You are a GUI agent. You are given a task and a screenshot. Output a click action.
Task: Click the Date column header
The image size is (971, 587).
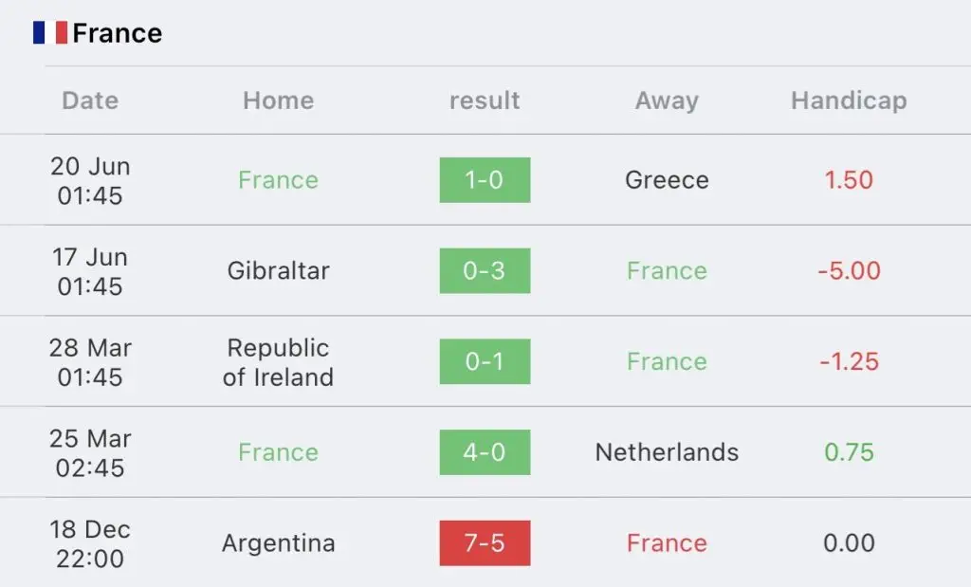90,101
